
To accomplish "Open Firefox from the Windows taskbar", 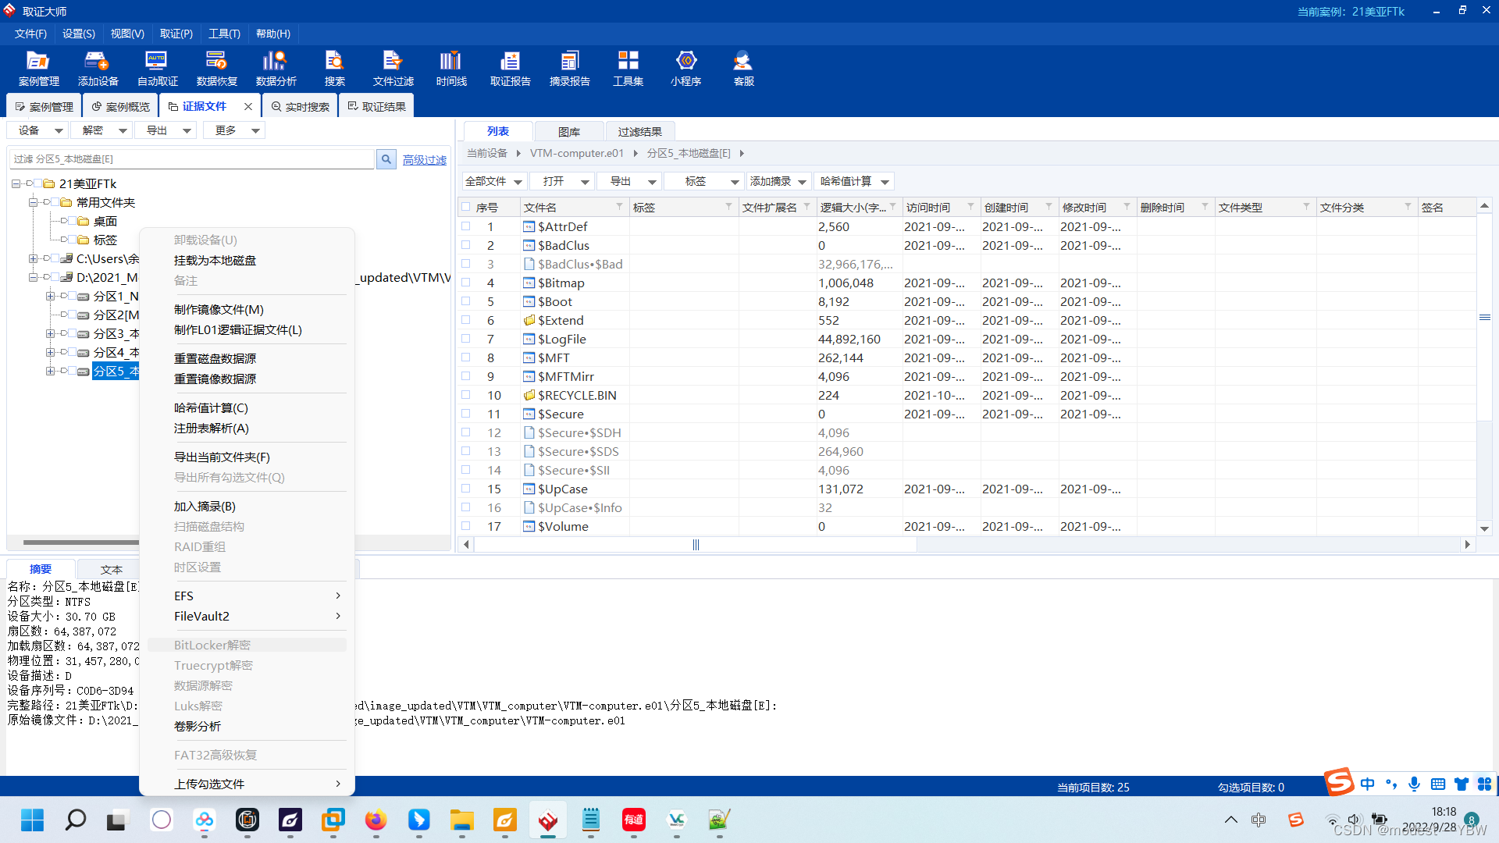I will click(x=376, y=820).
